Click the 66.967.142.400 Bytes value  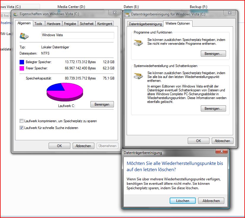click(x=80, y=68)
